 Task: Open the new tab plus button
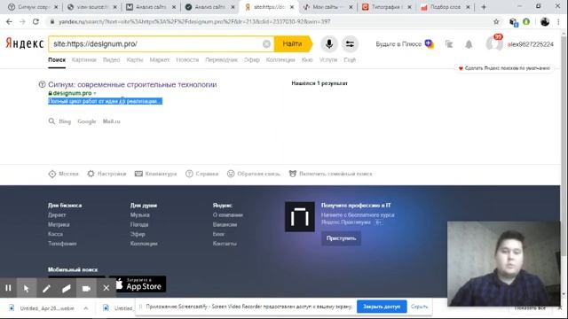point(484,7)
